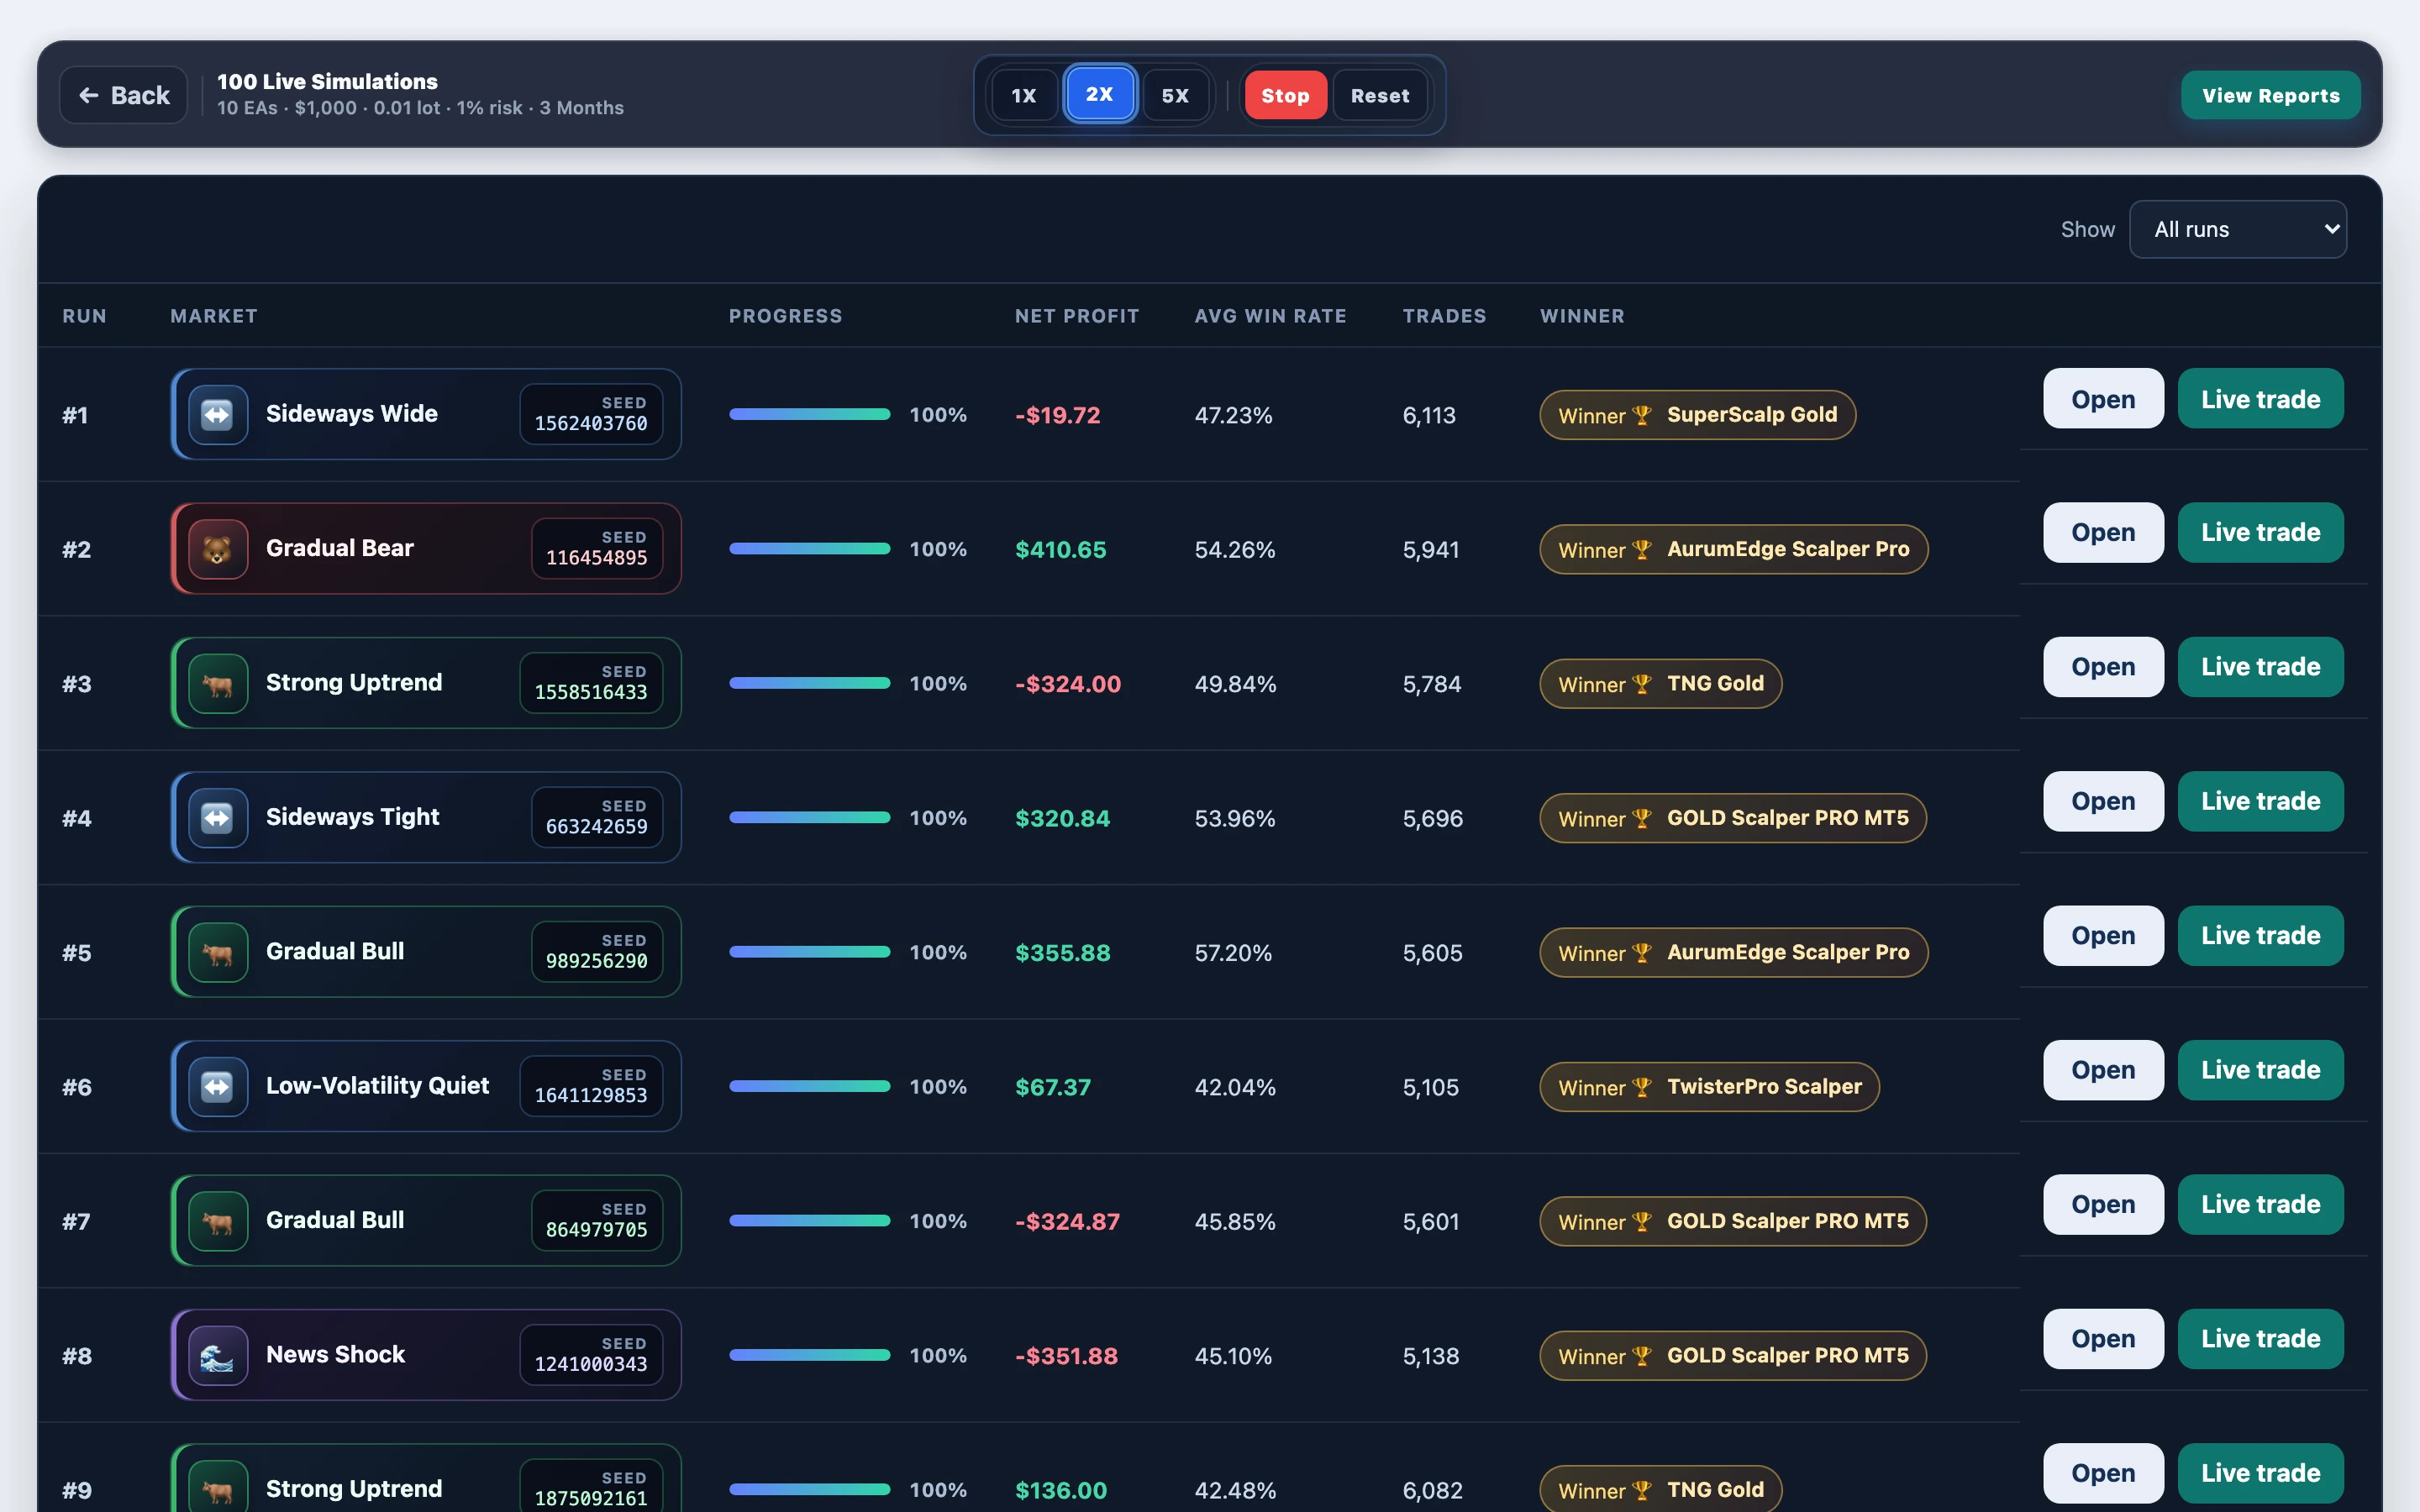Click seed value 1562403760
Screen dimensions: 2420x1512
pos(591,424)
